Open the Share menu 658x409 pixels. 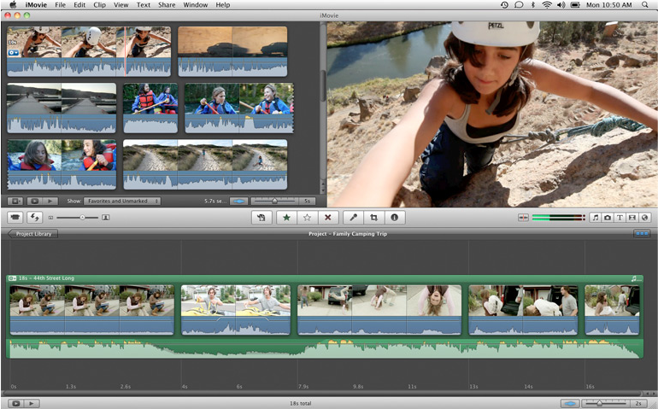(x=167, y=5)
